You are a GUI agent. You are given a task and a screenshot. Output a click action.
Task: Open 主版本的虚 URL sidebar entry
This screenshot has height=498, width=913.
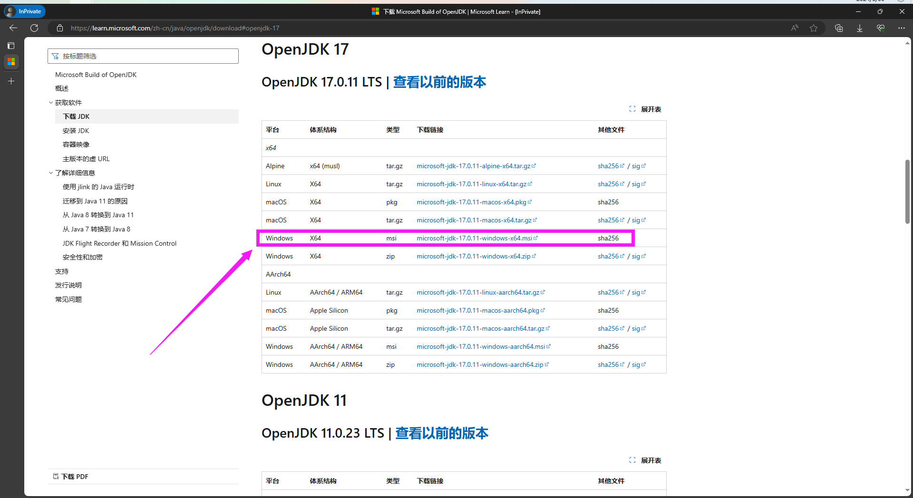pos(86,159)
